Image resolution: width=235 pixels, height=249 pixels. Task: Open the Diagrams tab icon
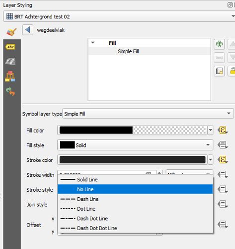click(x=10, y=76)
